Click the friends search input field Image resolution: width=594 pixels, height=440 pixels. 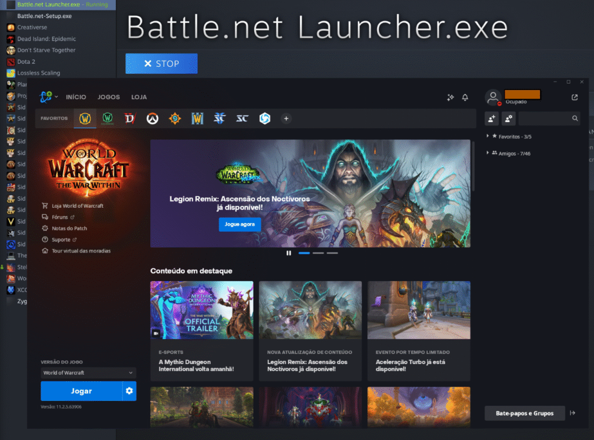(x=545, y=118)
